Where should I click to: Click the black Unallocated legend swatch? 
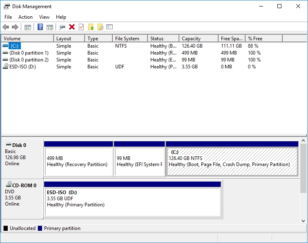pyautogui.click(x=6, y=228)
